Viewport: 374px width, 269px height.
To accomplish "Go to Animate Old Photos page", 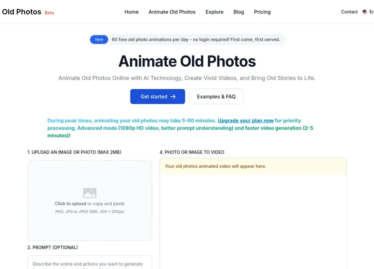I will [x=172, y=12].
